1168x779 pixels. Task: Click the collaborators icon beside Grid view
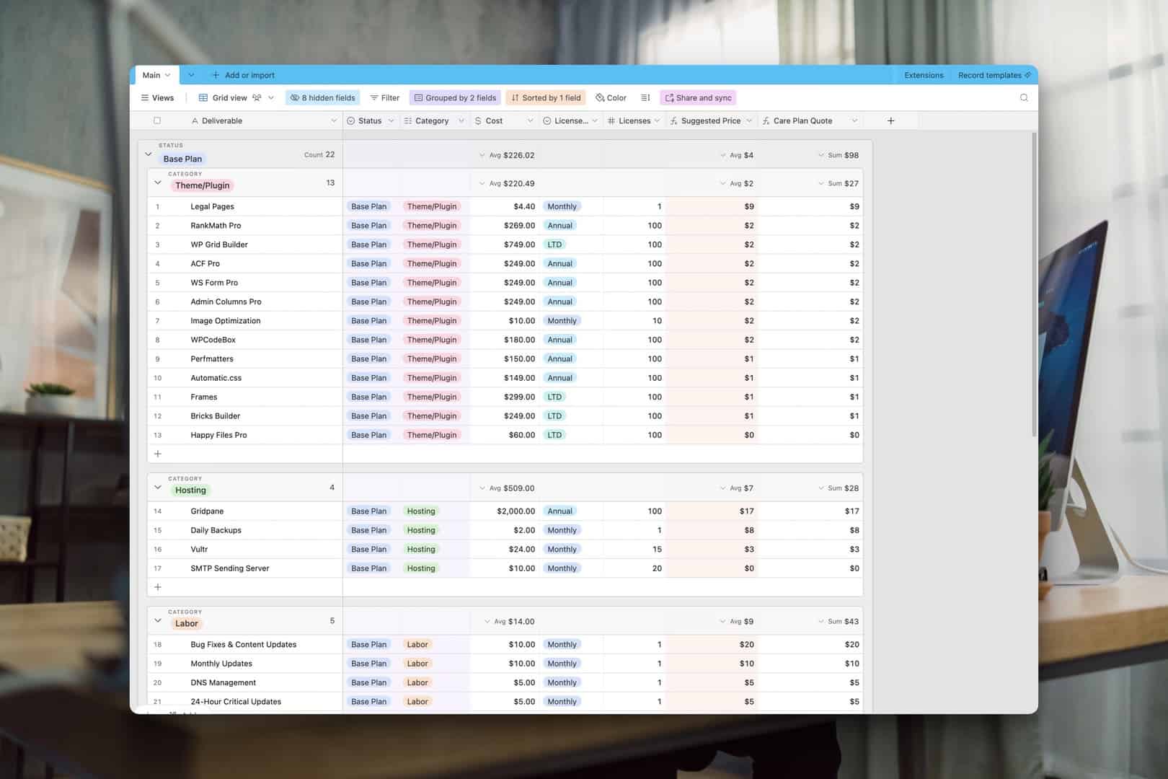(257, 97)
